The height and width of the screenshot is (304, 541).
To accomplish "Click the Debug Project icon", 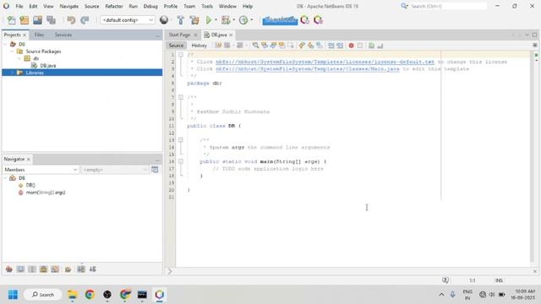I will 226,20.
